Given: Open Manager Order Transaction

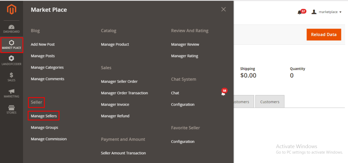Looking at the screenshot, I should pyautogui.click(x=124, y=93).
